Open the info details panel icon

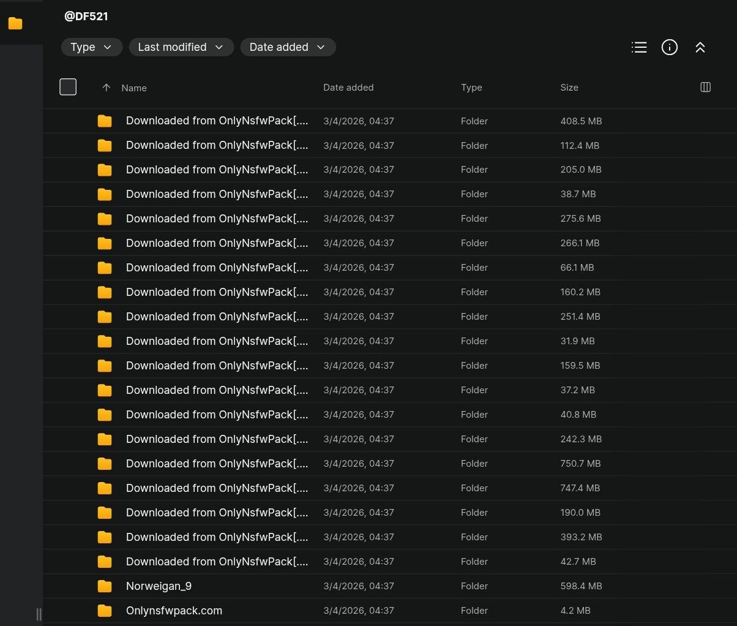tap(670, 47)
